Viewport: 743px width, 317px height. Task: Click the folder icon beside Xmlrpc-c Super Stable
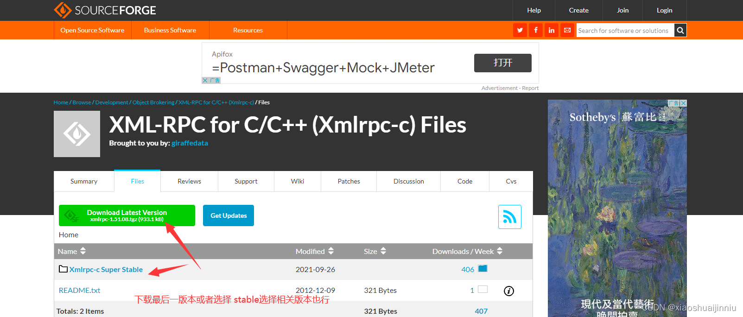pyautogui.click(x=64, y=269)
